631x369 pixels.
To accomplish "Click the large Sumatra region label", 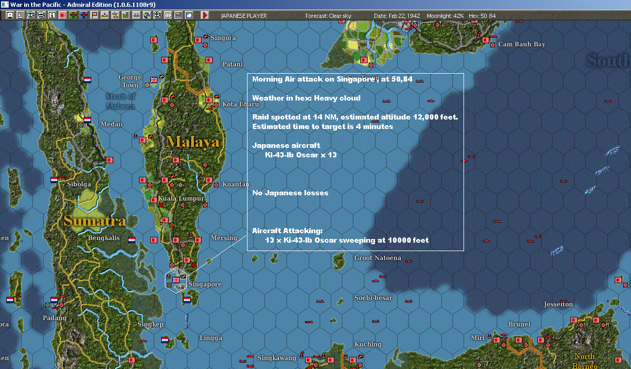I will (95, 221).
